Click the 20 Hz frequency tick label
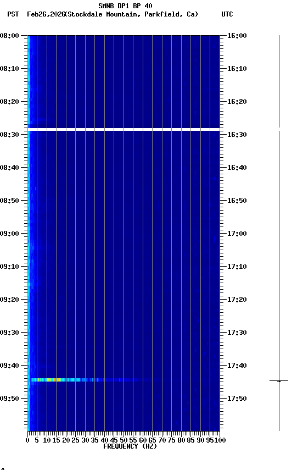The image size is (303, 475). pyautogui.click(x=66, y=440)
